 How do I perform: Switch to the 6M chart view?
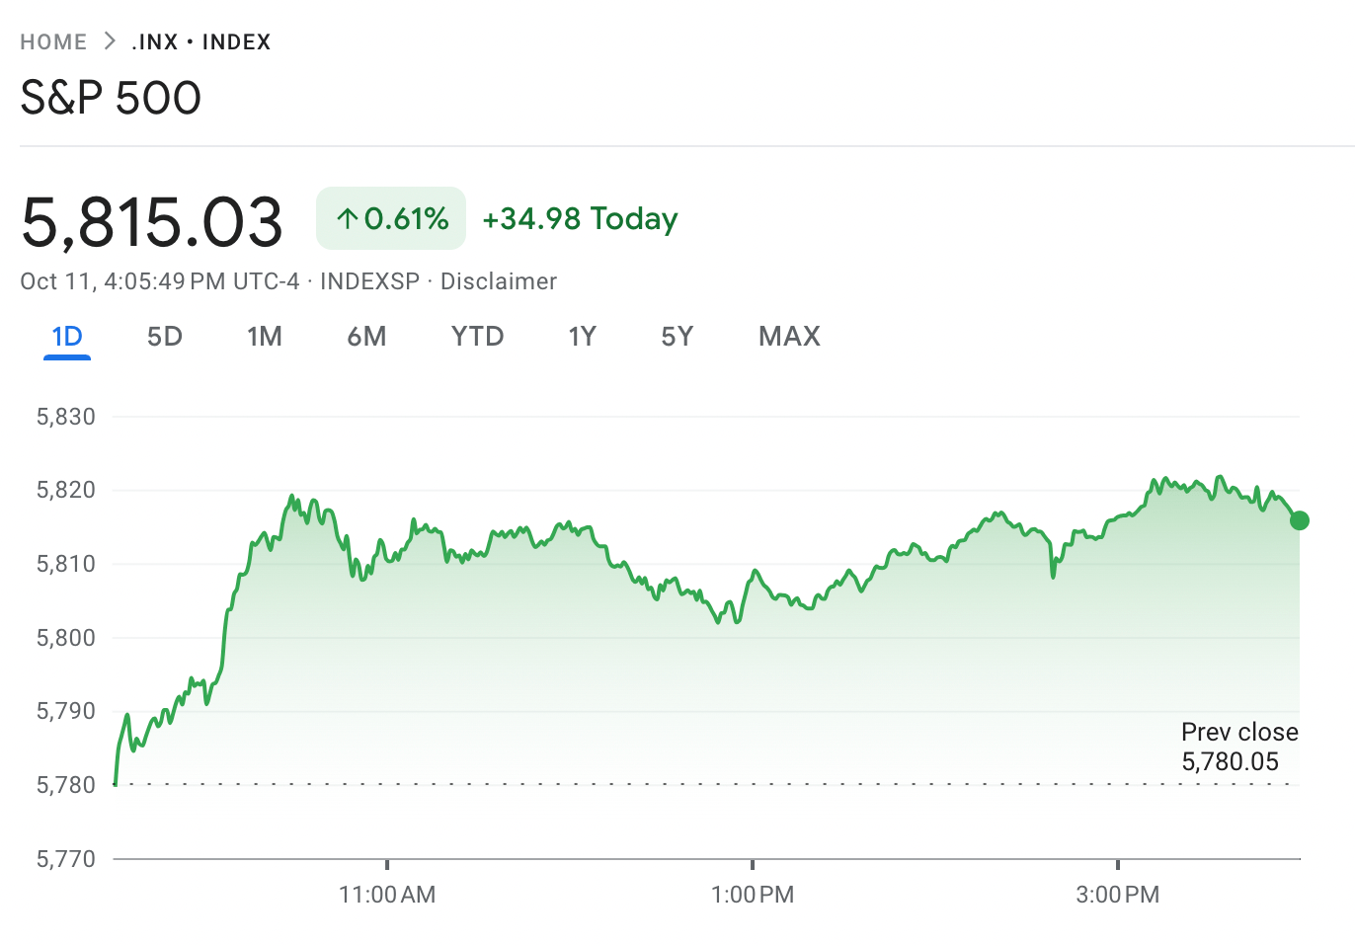point(366,336)
